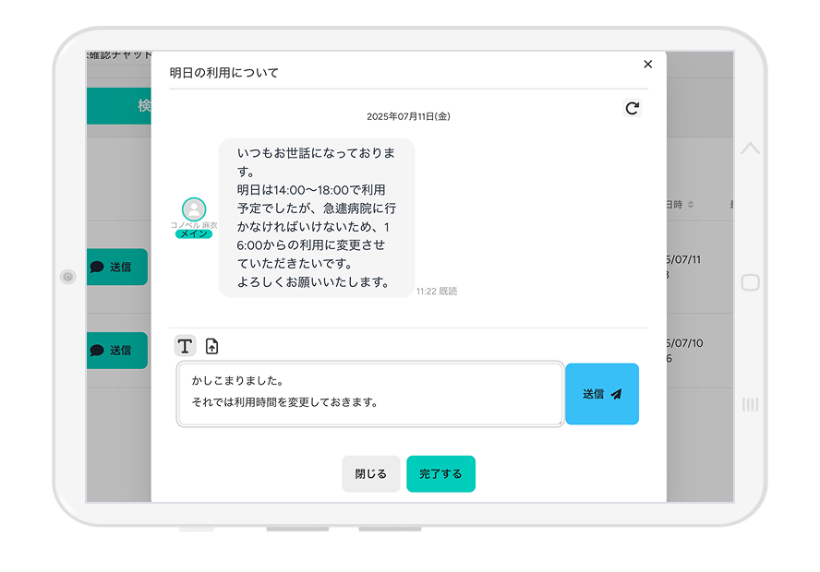Click the lower green 送信 button in the list
Viewport: 820px width, 572px height.
pos(117,351)
